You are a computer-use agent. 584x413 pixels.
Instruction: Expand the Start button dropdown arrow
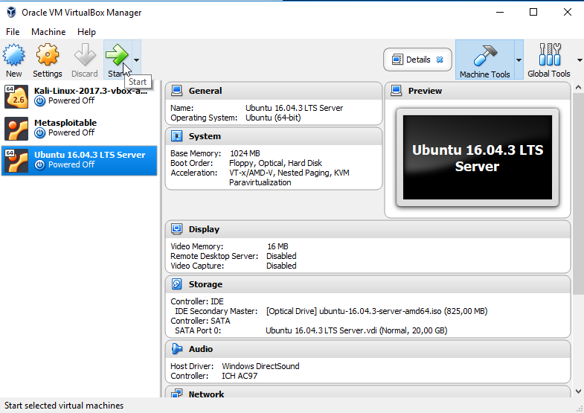tap(136, 60)
